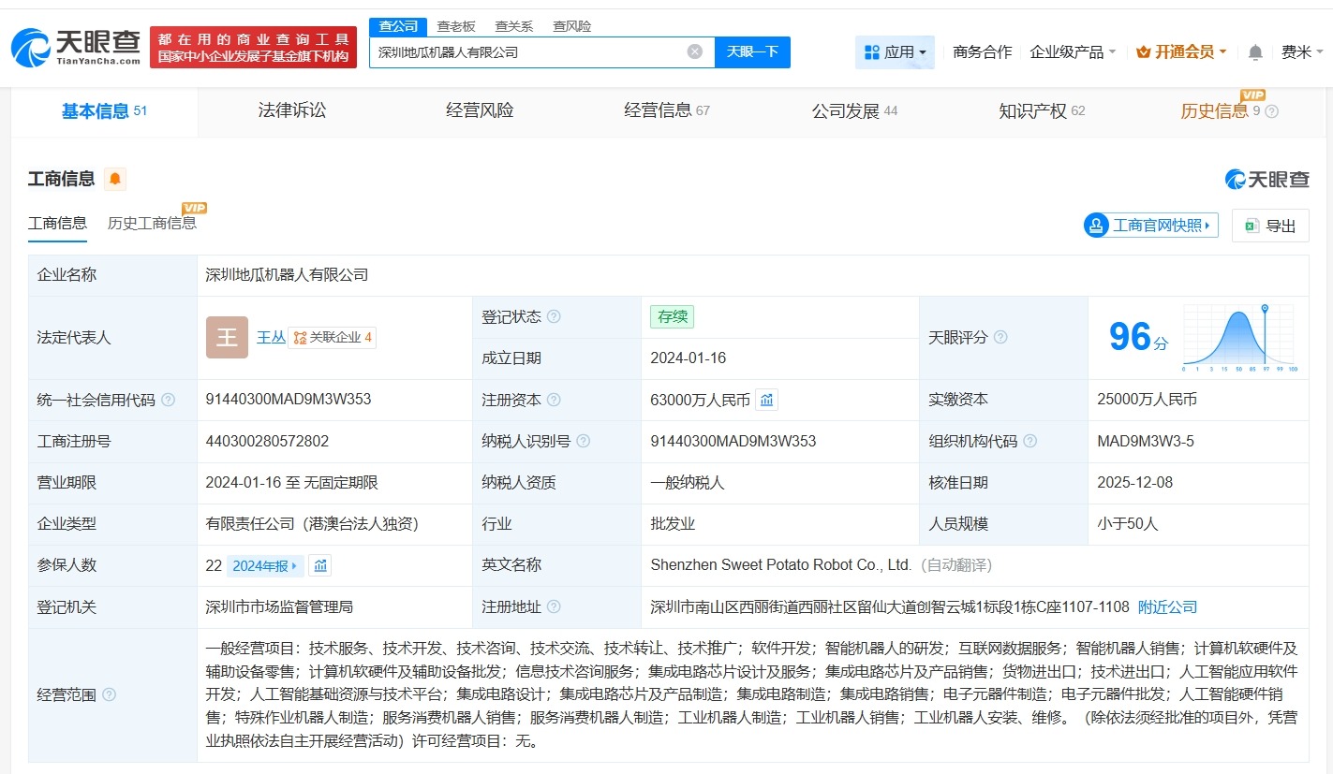Image resolution: width=1333 pixels, height=774 pixels.
Task: Click the chart icon beside 注册资本 63000万人民币
Action: point(766,400)
